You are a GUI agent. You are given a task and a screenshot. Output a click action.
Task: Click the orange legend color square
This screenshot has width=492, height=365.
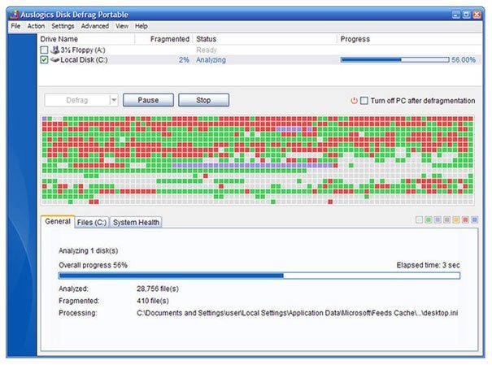pos(456,219)
